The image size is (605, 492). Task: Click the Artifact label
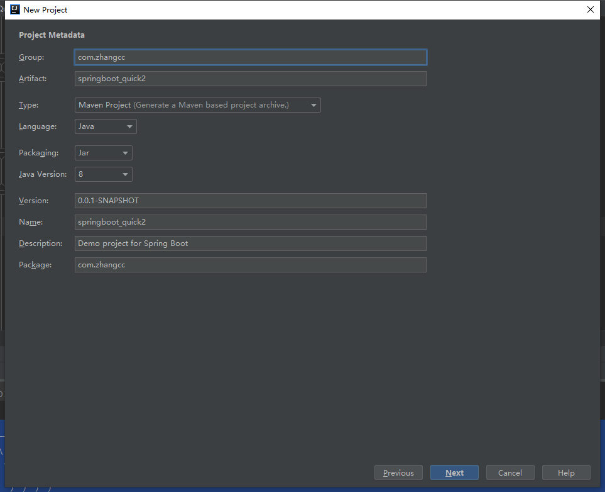[x=33, y=79]
